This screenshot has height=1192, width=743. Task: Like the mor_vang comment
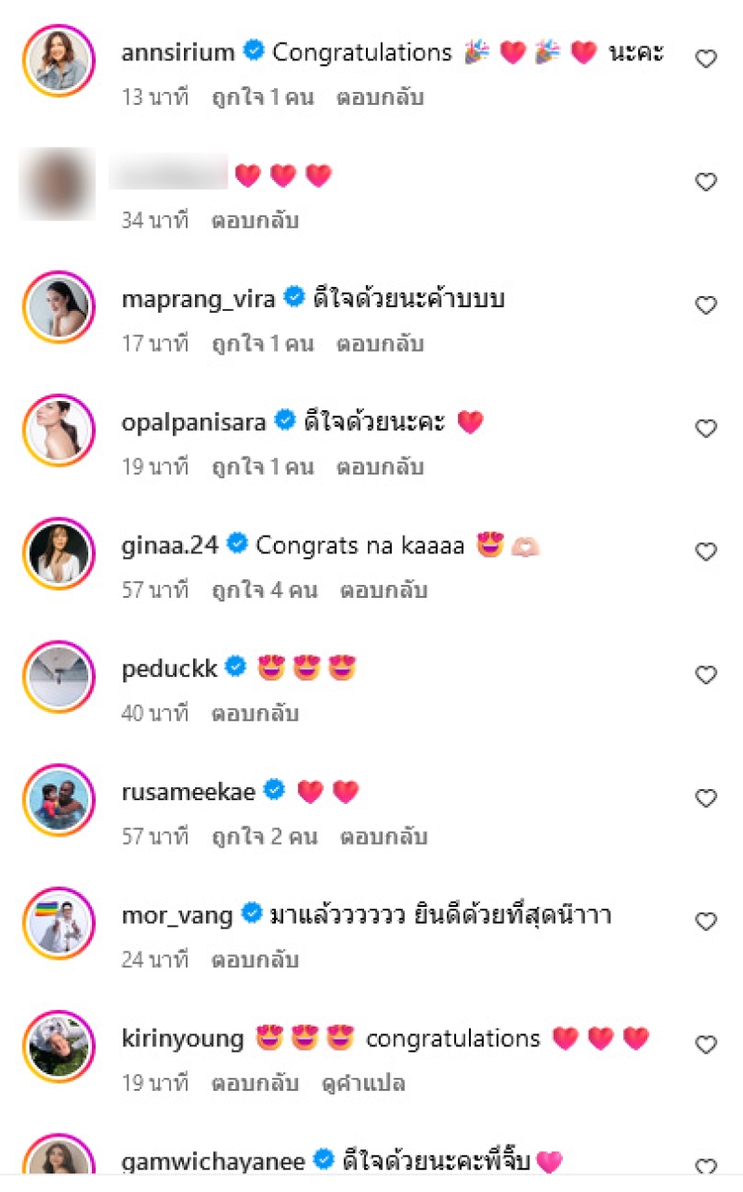(x=706, y=922)
